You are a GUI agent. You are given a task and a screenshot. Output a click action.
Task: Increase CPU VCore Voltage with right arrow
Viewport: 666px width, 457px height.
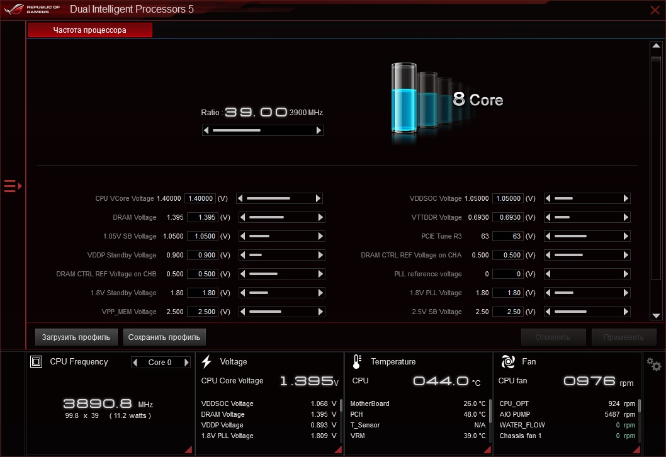[318, 198]
